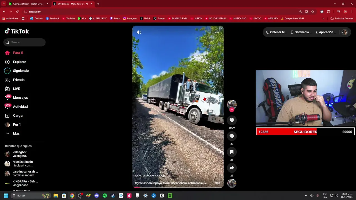The image size is (356, 200).
Task: Click the TikTok logo
Action: (17, 31)
